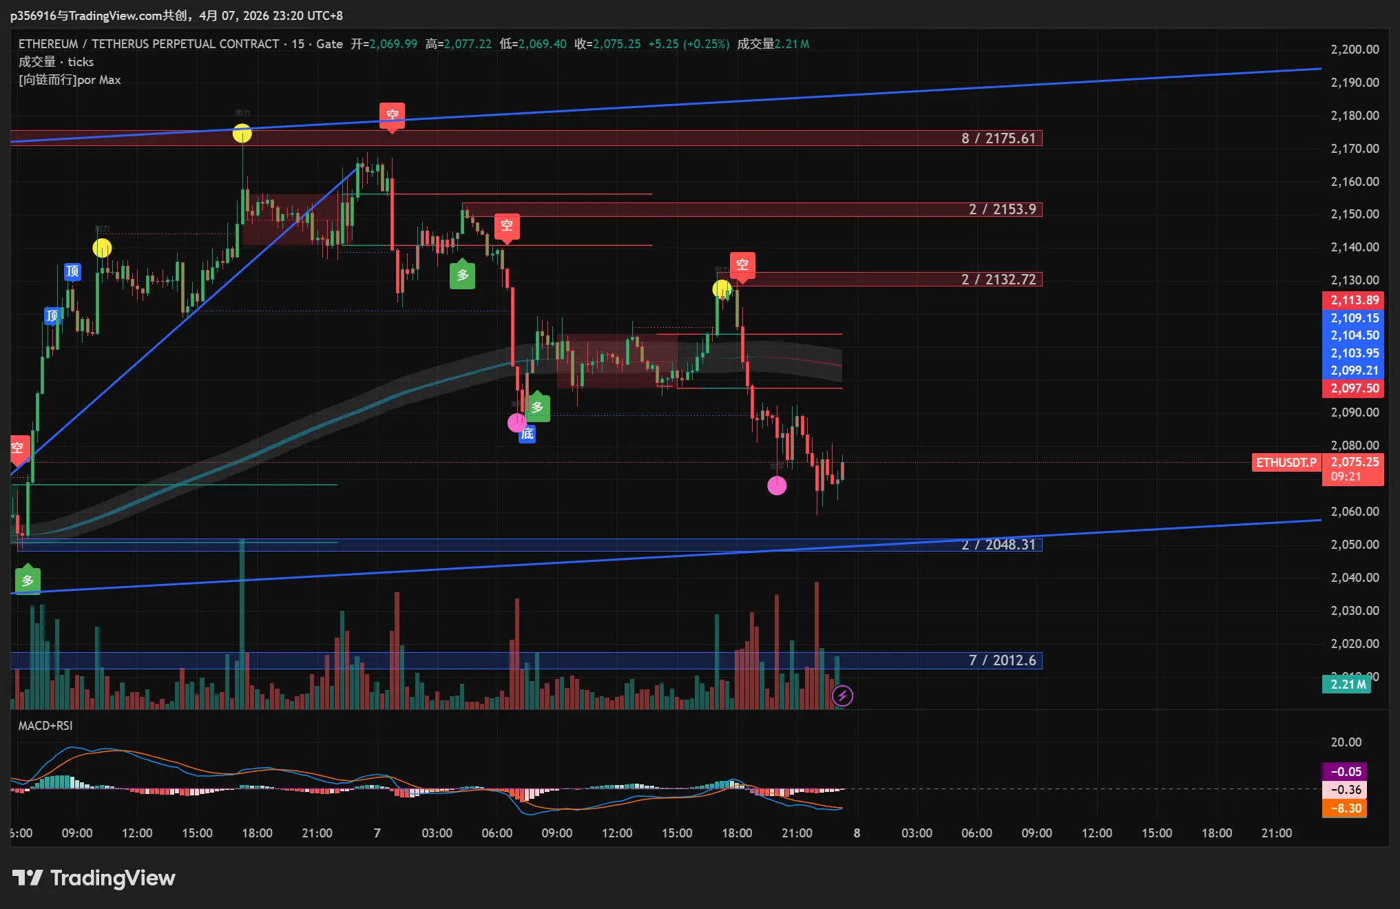Click the blue 底 bottom marker

(527, 434)
